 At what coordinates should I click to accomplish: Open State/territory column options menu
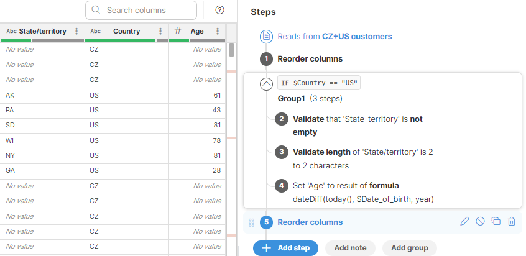coord(76,31)
